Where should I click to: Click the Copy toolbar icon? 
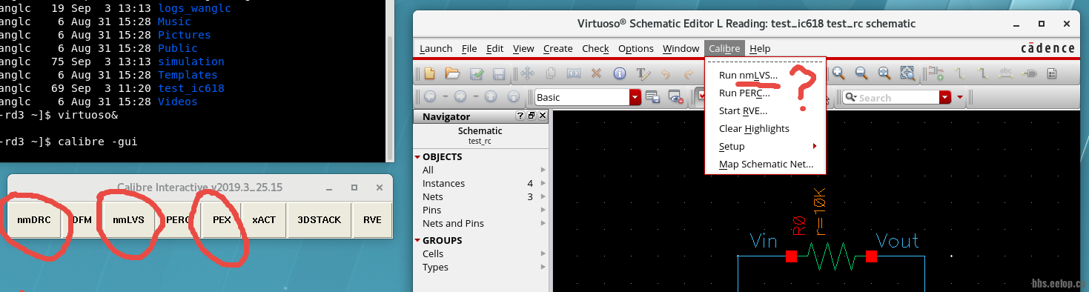click(x=551, y=73)
